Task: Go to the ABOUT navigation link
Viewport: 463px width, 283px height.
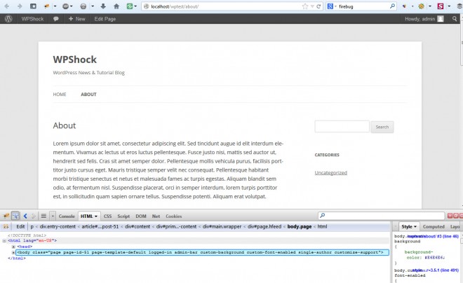Action: coord(88,95)
